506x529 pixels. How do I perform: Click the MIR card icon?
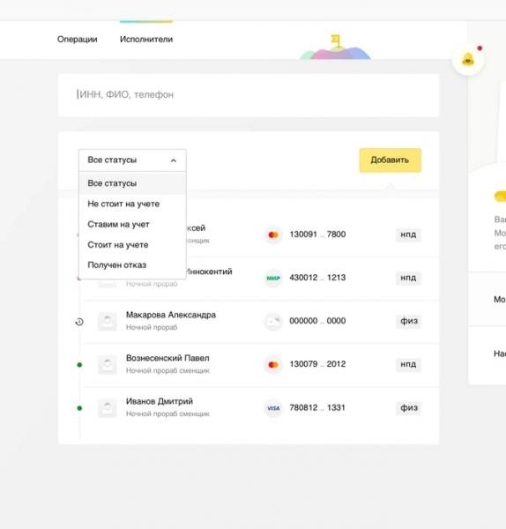point(273,278)
